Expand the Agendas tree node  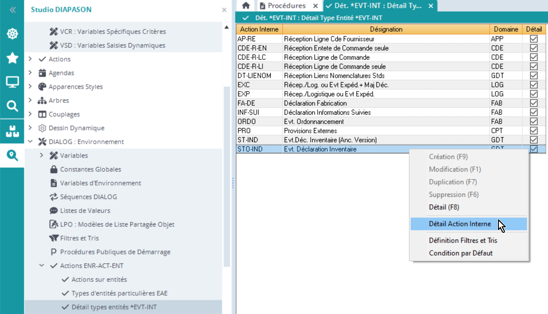(x=30, y=73)
